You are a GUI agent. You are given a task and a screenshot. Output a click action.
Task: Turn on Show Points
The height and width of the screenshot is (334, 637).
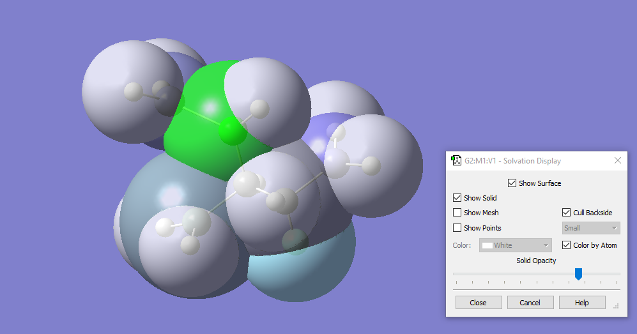(457, 228)
